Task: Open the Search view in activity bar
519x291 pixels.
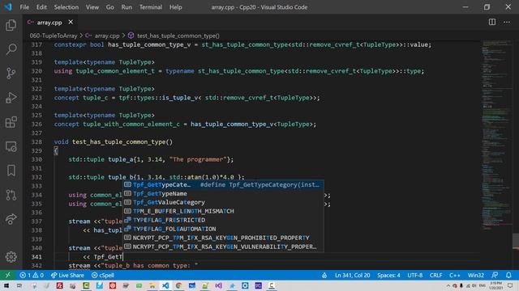Action: (11, 49)
